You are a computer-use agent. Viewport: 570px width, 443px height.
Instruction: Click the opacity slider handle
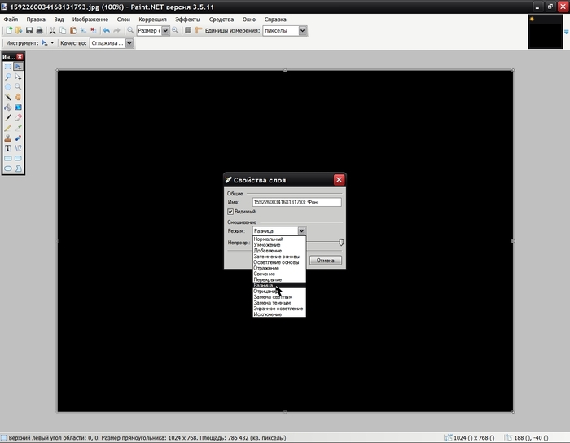(x=341, y=242)
